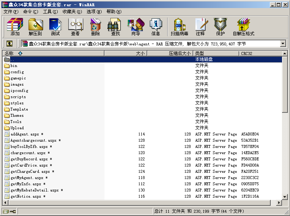Select the getNotice.aspx file

pos(26,197)
